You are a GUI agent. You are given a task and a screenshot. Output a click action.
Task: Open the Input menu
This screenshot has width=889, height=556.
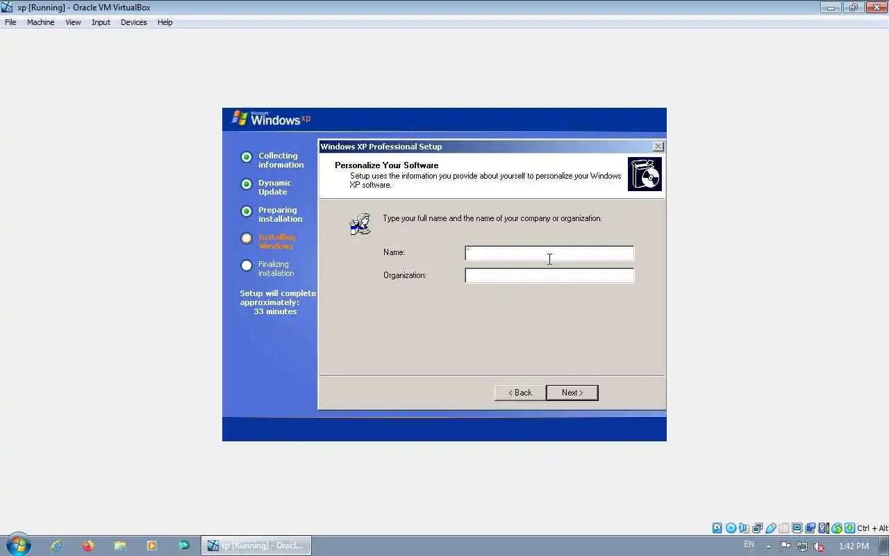(101, 22)
